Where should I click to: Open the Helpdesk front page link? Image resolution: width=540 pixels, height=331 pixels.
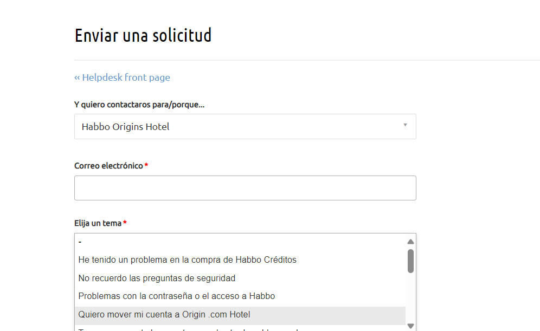tap(125, 77)
